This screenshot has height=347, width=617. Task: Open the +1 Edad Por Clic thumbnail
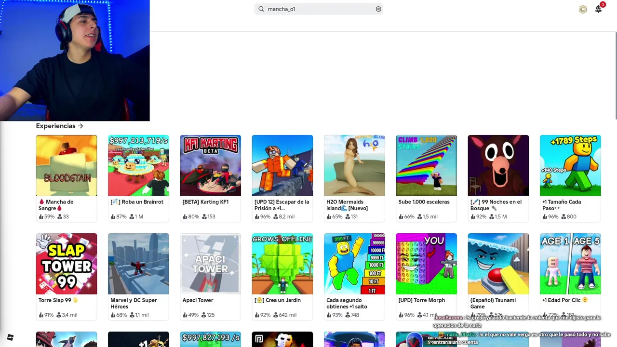(x=570, y=264)
